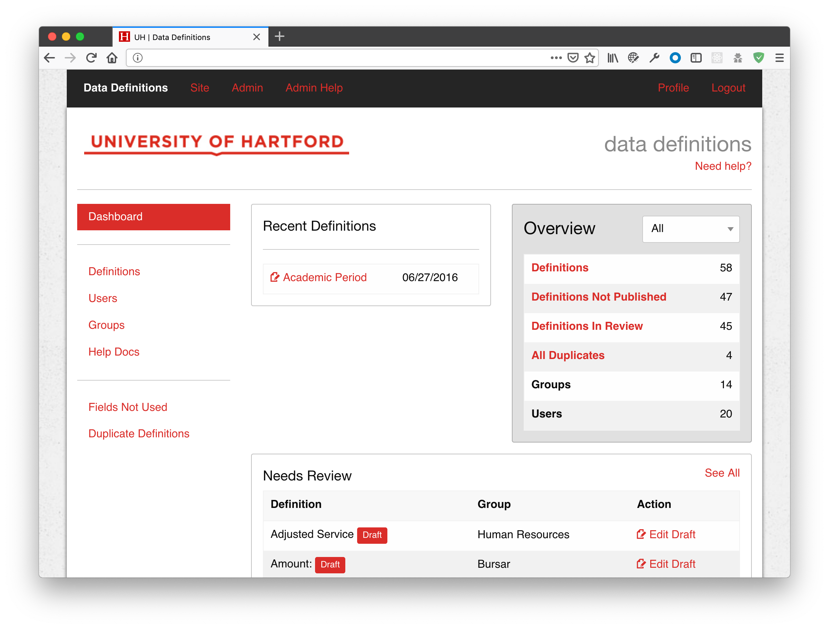Click the Data Definitions brand title
The width and height of the screenshot is (829, 629).
(126, 88)
